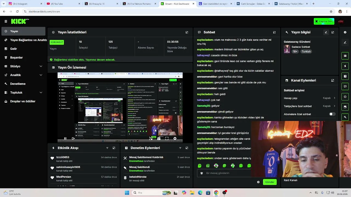Viewport: 351px width, 197px height.
Task: Open Google Chrome from the taskbar
Action: (216, 193)
